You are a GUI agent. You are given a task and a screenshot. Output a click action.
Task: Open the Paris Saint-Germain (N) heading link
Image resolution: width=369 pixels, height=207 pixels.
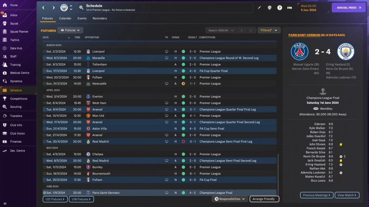304,35
